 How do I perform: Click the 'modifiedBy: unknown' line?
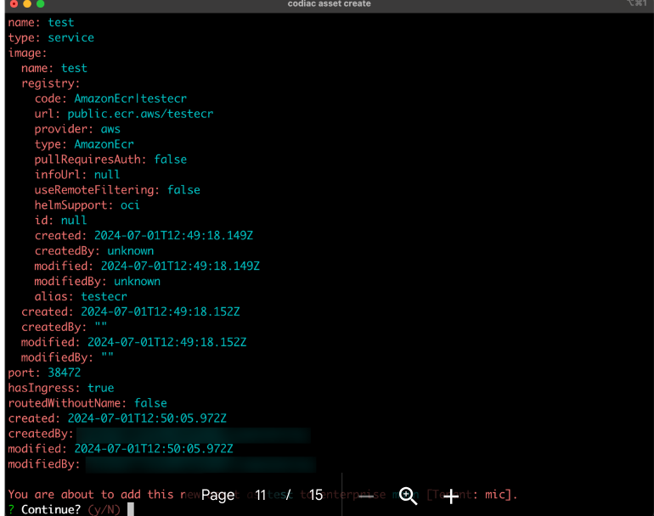click(x=97, y=282)
